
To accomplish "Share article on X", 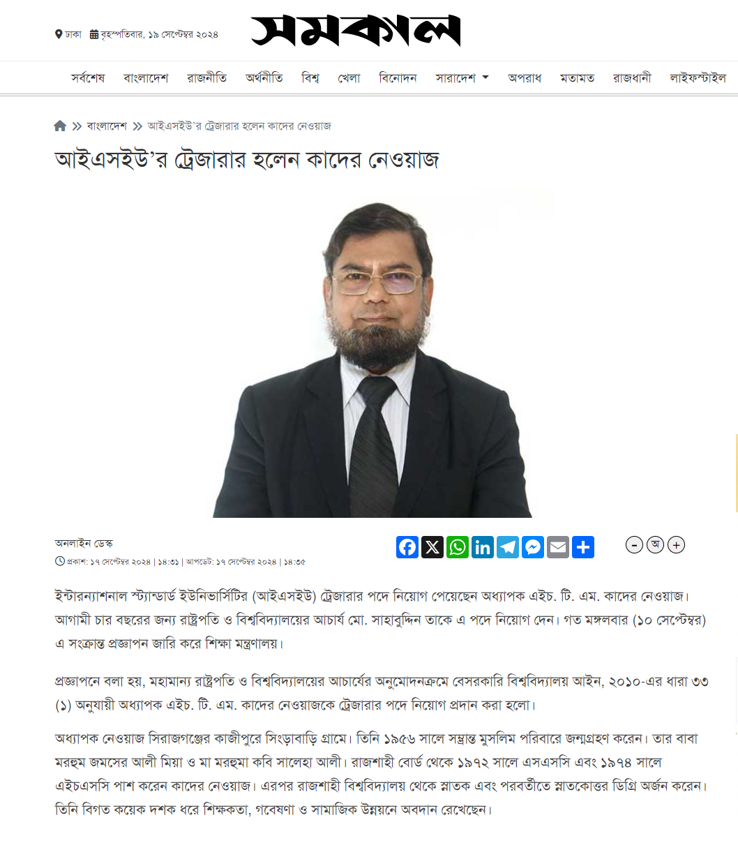I will [432, 547].
